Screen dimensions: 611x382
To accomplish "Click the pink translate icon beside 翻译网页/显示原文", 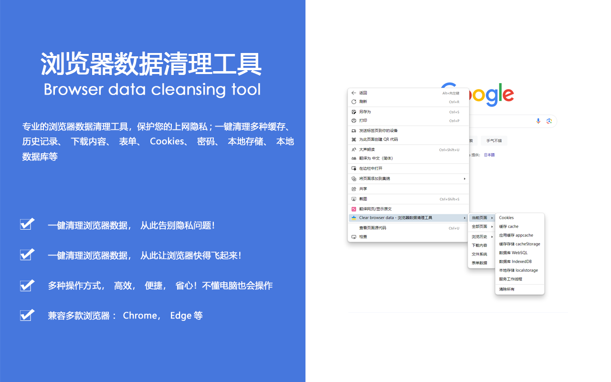I will coord(354,209).
